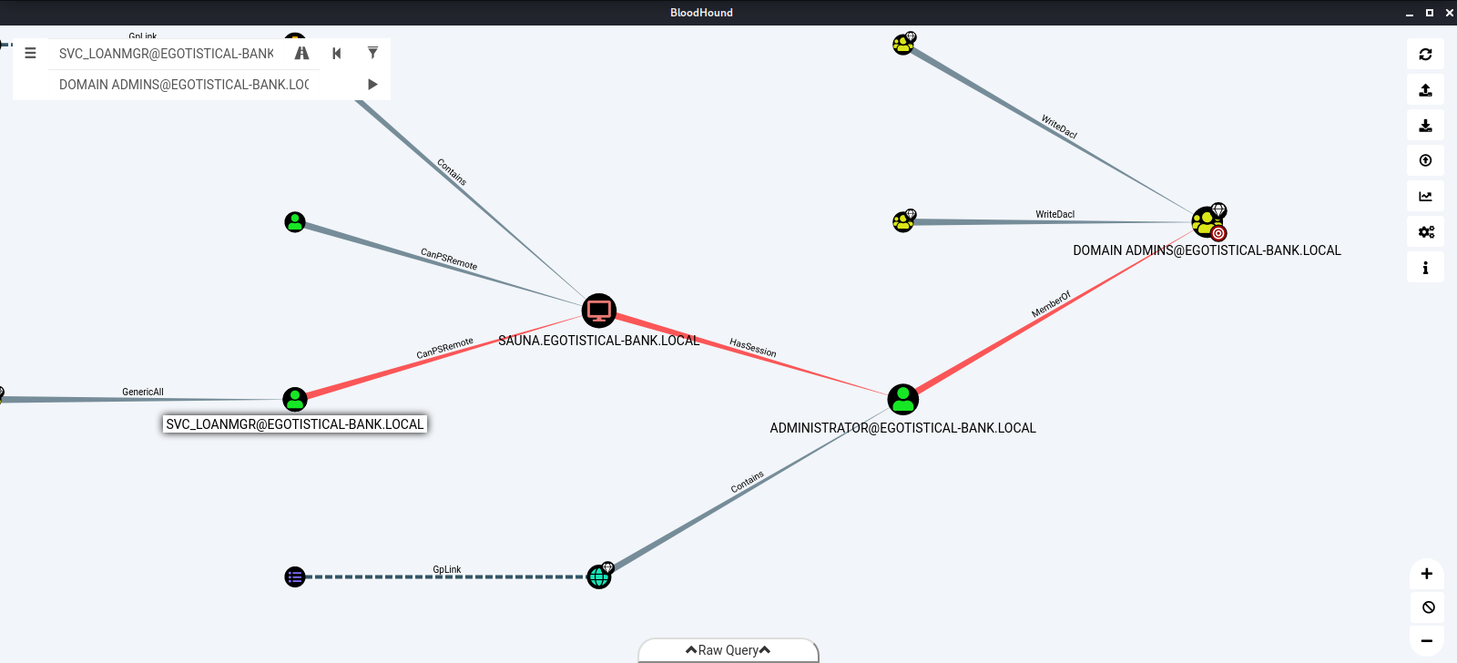
Task: Maximize the BloodHound window
Action: click(1429, 13)
